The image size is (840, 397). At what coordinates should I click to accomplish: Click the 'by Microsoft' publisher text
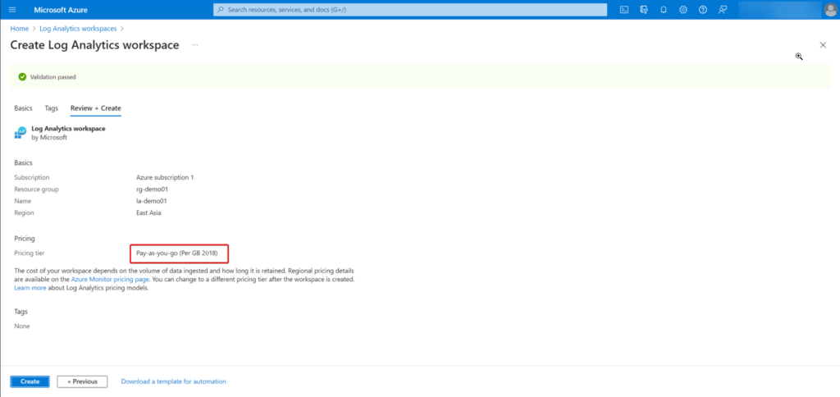point(49,137)
